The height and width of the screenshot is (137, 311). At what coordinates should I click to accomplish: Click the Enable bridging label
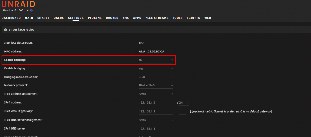point(15,68)
